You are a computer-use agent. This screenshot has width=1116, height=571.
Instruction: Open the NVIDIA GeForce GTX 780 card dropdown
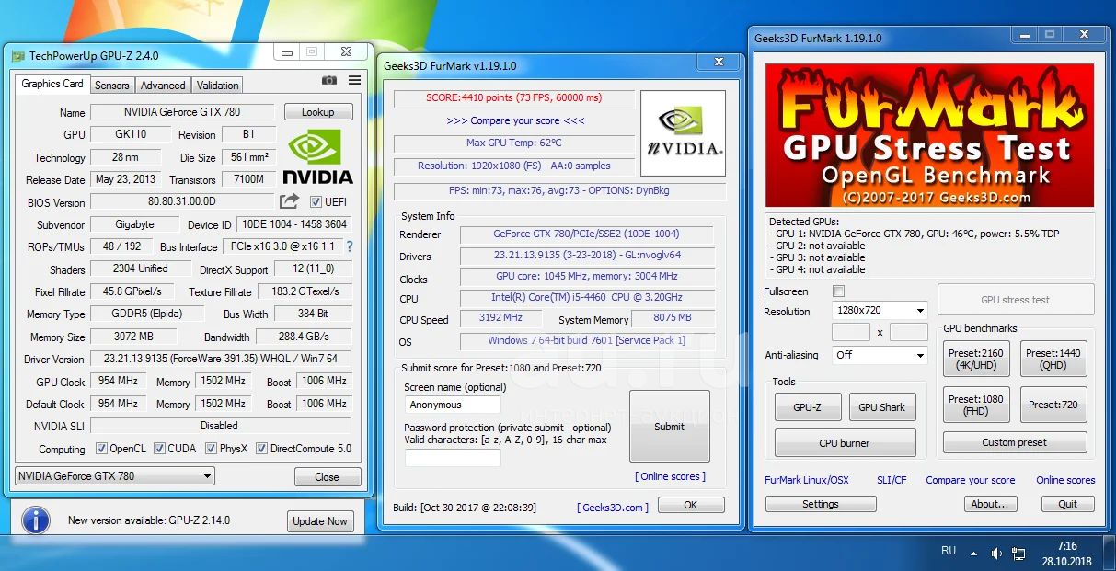[115, 476]
